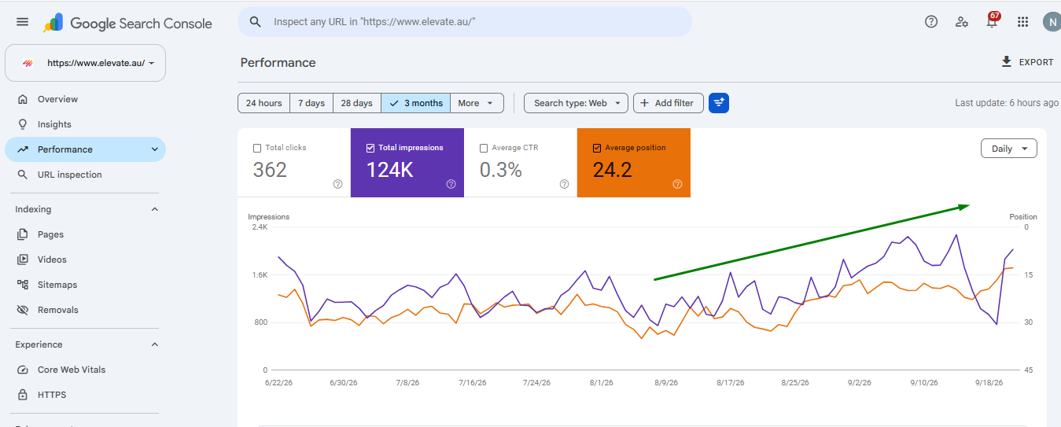Image resolution: width=1061 pixels, height=427 pixels.
Task: Click the Insights lightbulb icon
Action: [22, 124]
